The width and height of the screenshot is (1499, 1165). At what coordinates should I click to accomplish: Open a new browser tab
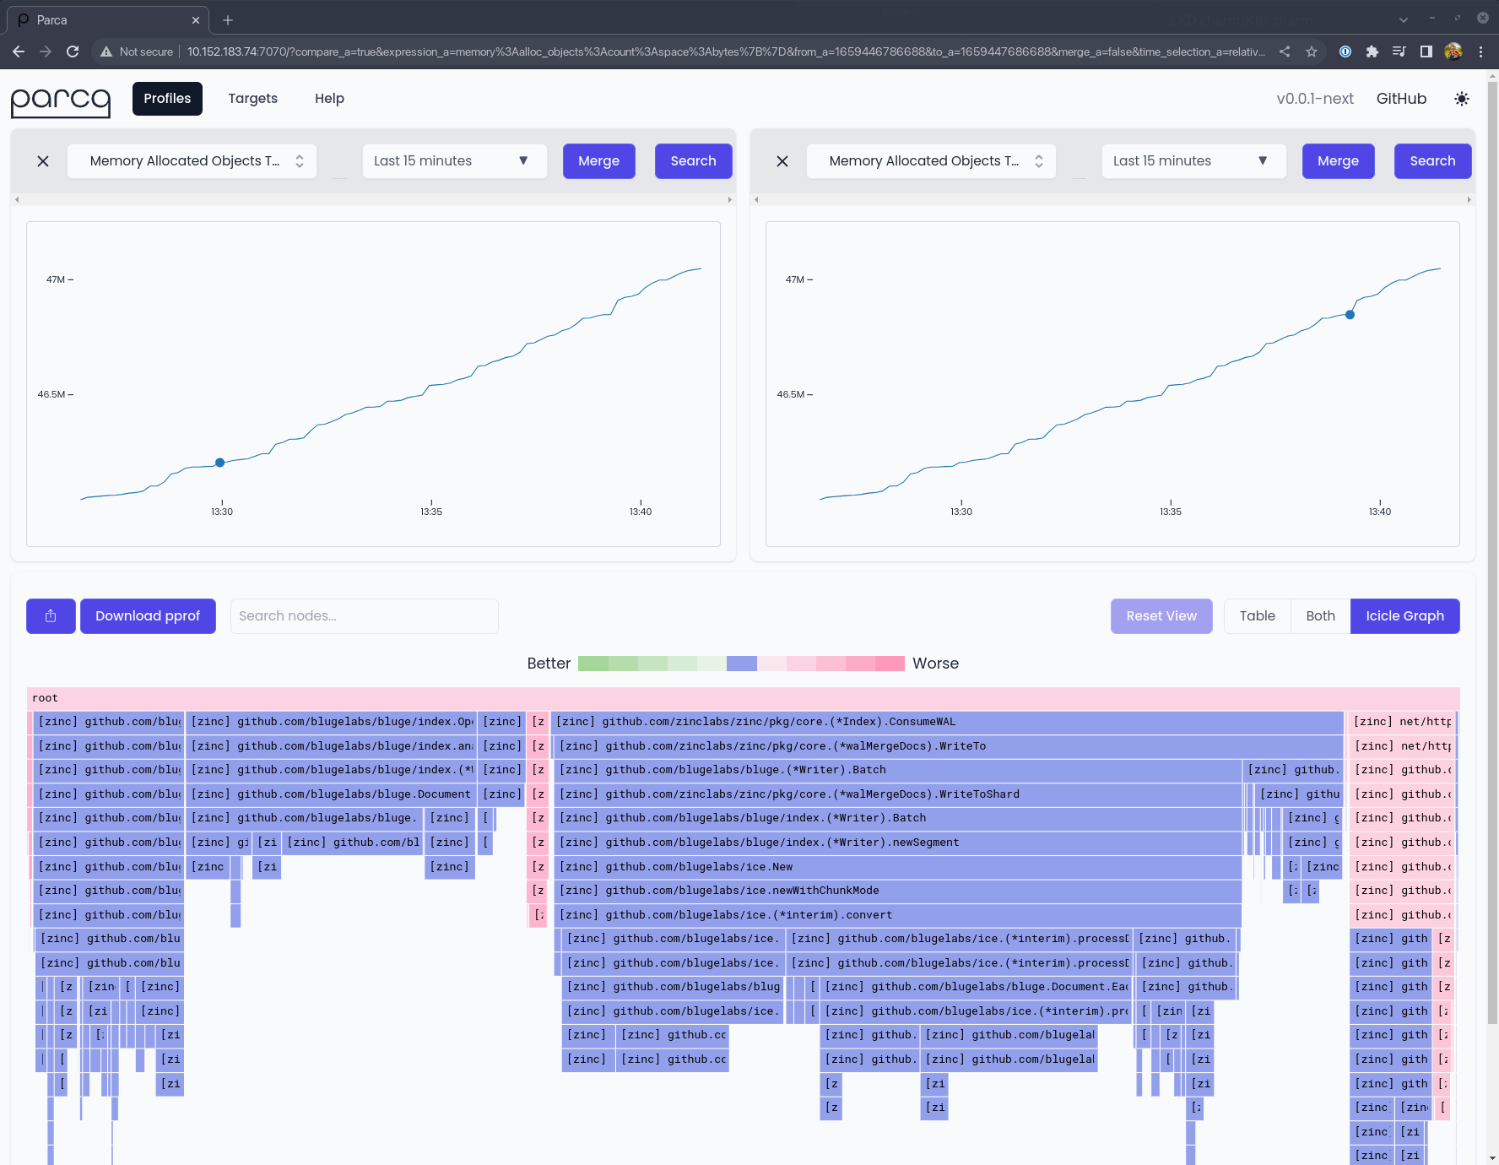228,19
